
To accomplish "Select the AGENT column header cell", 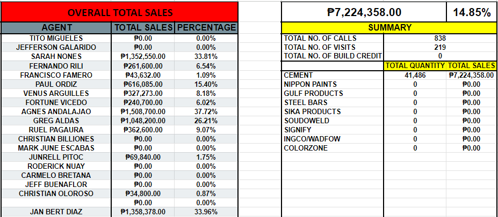I will [x=56, y=28].
